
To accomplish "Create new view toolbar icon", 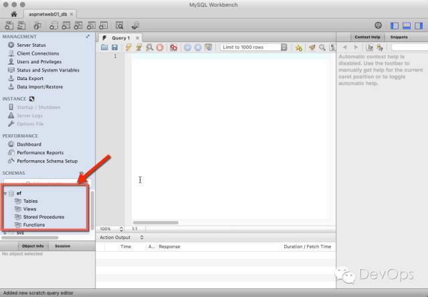I will 78,25.
